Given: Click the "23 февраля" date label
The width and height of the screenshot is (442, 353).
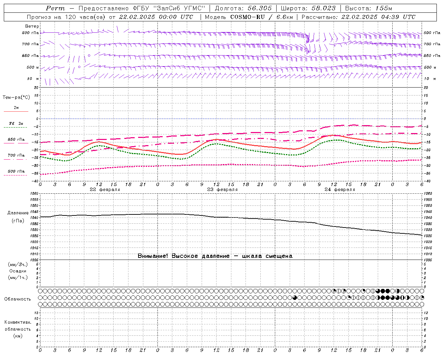Looking at the screenshot, I should pos(222,190).
